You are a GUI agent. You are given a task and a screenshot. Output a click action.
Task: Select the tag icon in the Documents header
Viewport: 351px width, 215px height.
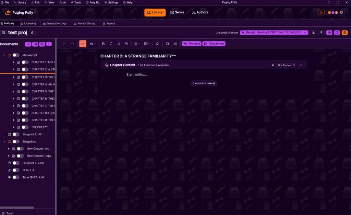click(42, 44)
